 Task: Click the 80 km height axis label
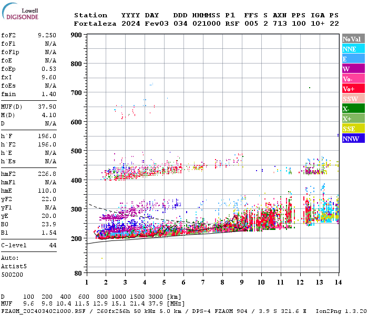coord(78,273)
